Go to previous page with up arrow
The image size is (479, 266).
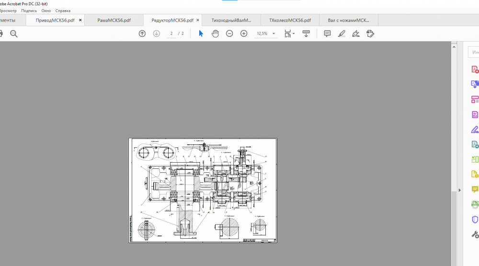142,33
